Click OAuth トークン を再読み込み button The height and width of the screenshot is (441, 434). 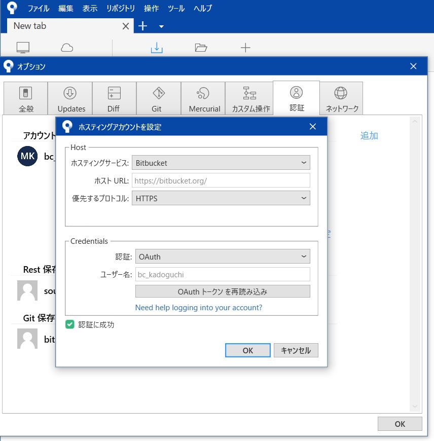(x=223, y=291)
